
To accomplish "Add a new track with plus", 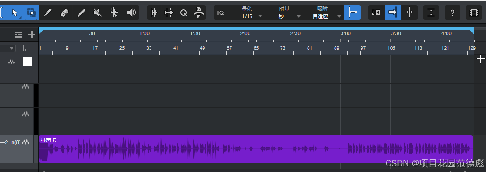I will click(32, 35).
